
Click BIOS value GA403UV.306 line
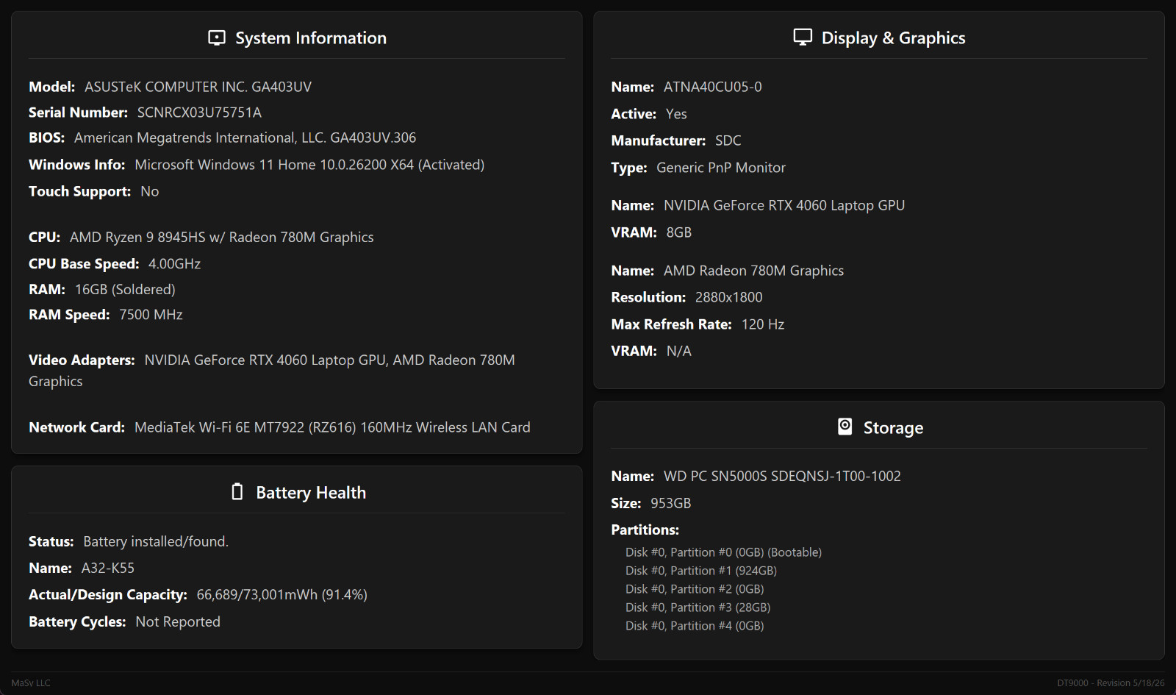click(245, 138)
